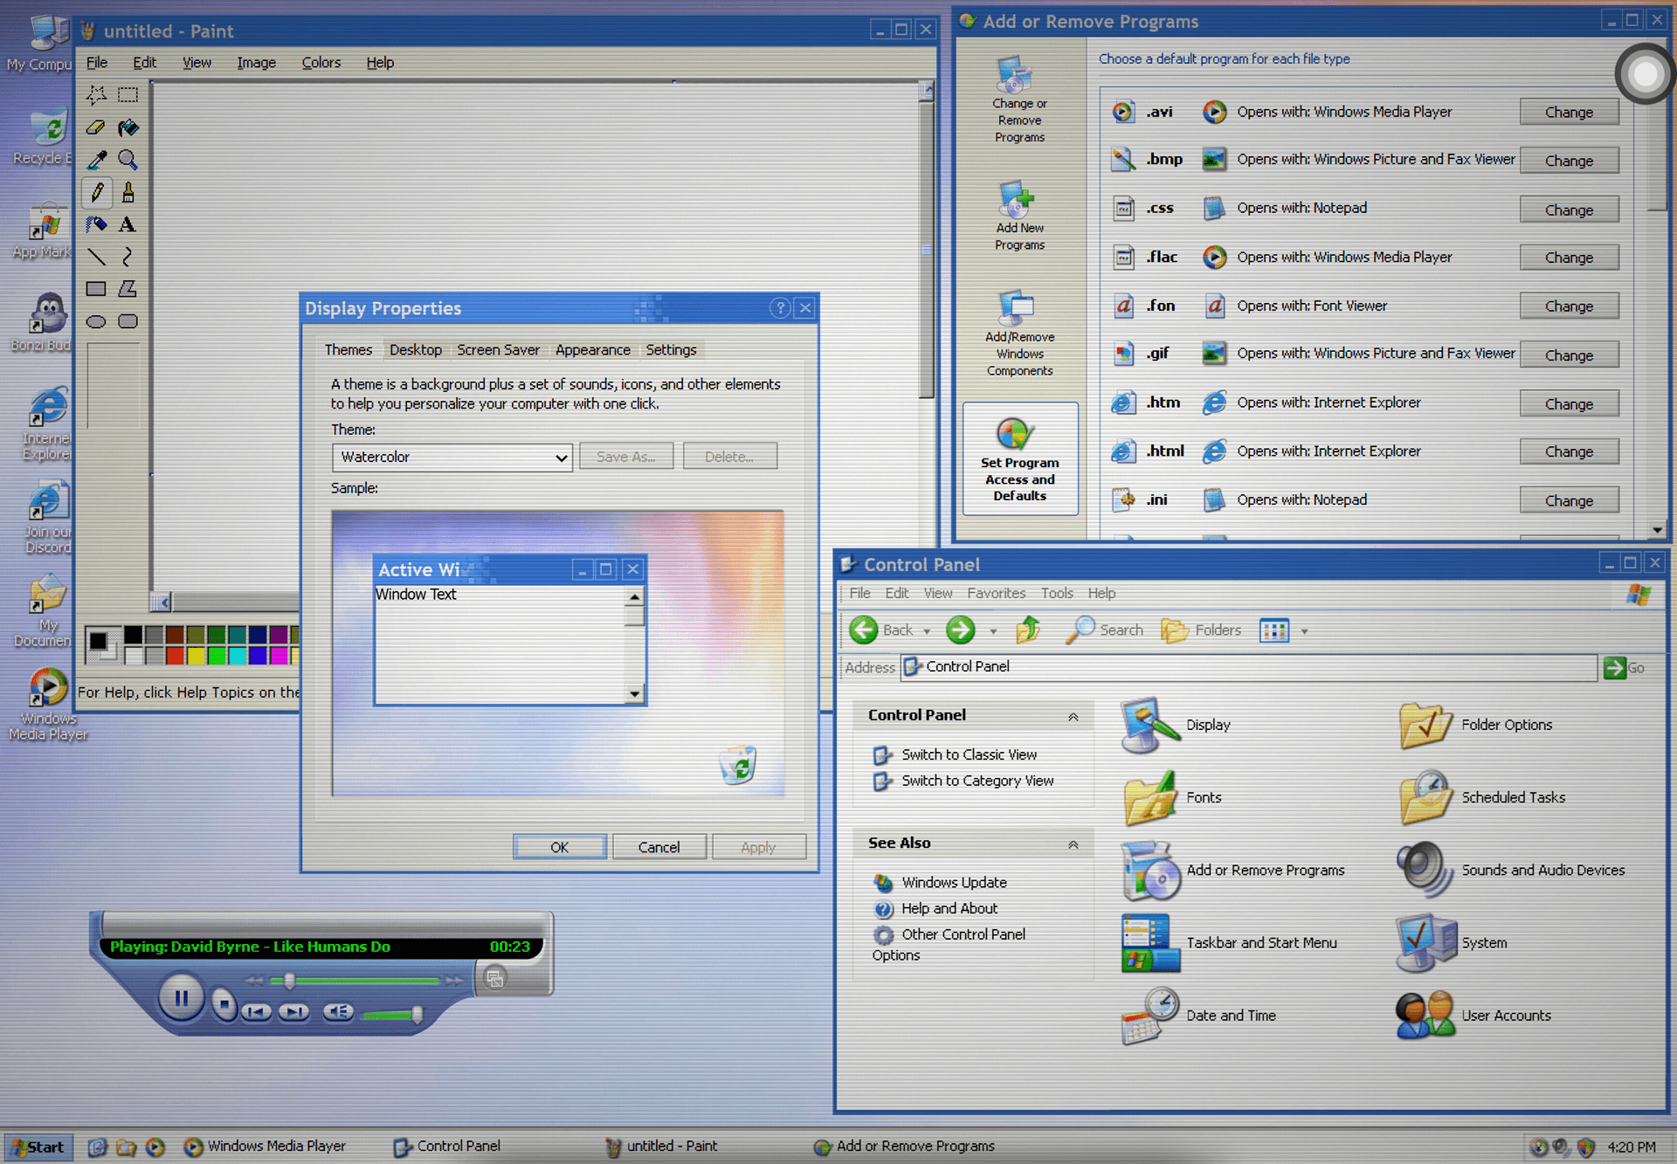This screenshot has width=1677, height=1164.
Task: Switch to the Screen Saver tab
Action: tap(498, 350)
